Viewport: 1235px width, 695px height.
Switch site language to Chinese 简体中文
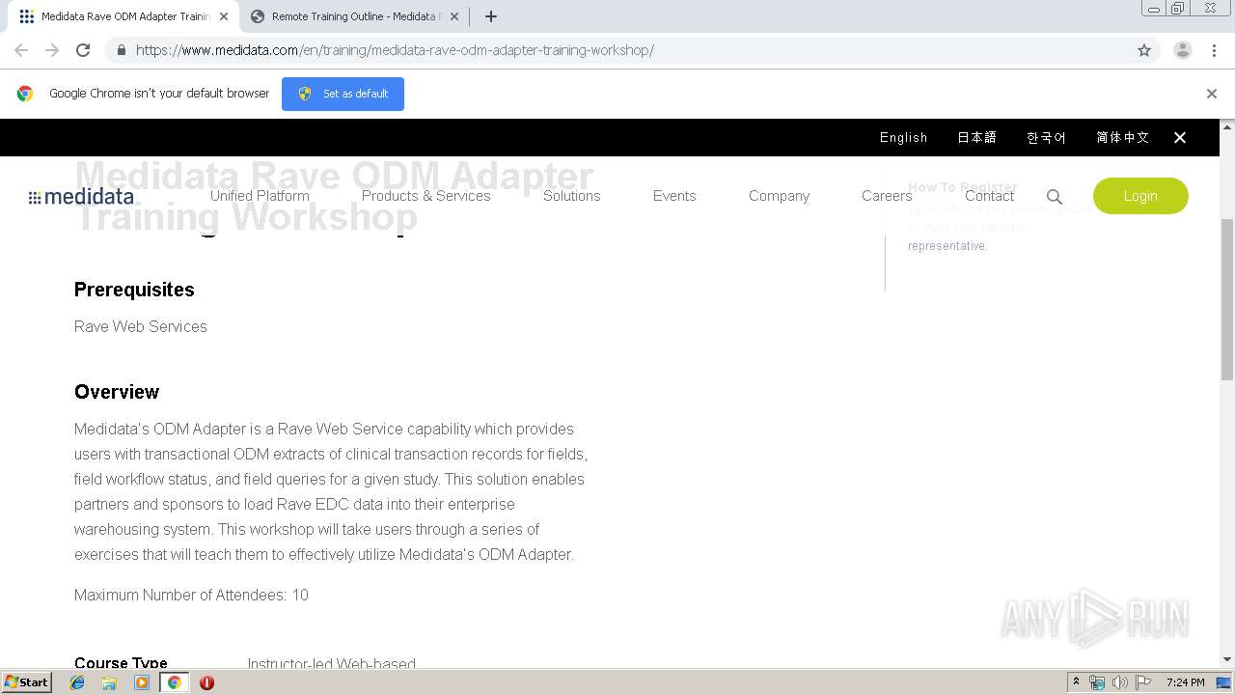click(1122, 137)
